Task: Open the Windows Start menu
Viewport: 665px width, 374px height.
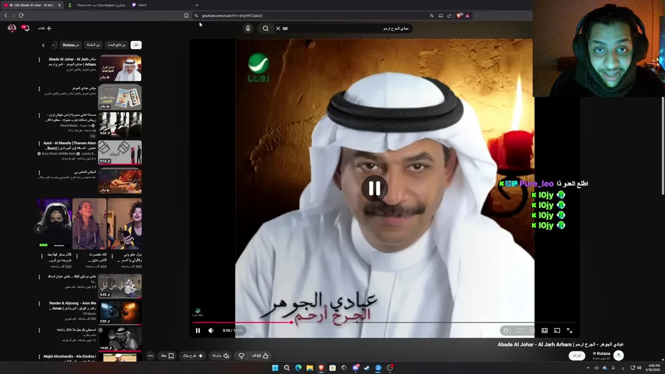Action: pos(275,368)
